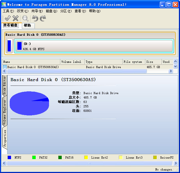Click the olive ReiserFS legend swatch
The width and height of the screenshot is (180, 173).
155,157
